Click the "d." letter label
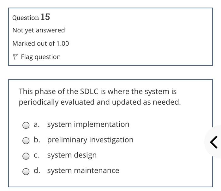Viewport: 221px width, 191px height. click(x=37, y=171)
